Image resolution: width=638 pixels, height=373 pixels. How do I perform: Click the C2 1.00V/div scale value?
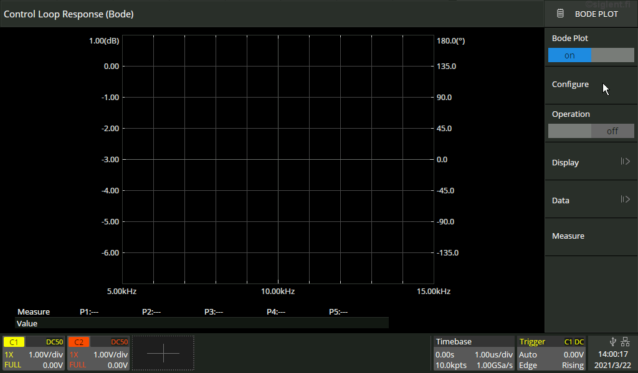pyautogui.click(x=110, y=354)
